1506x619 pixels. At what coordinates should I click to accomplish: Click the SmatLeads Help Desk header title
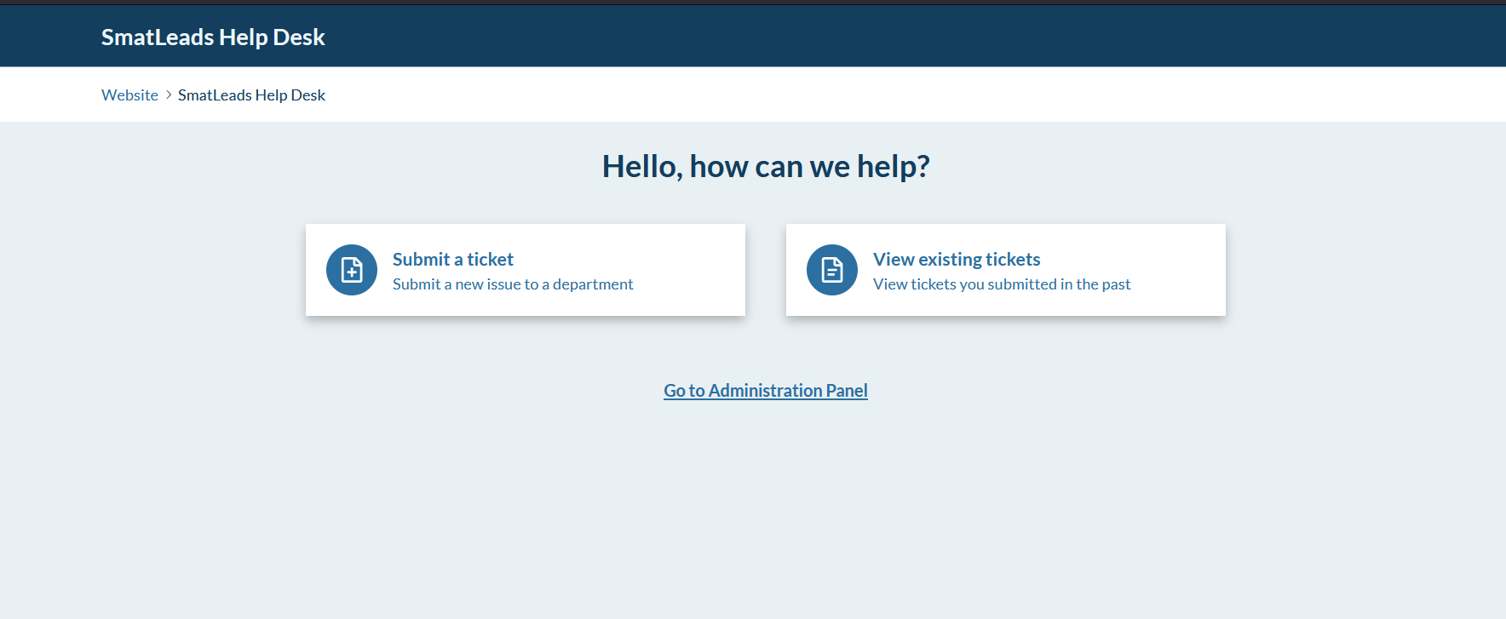pyautogui.click(x=213, y=37)
